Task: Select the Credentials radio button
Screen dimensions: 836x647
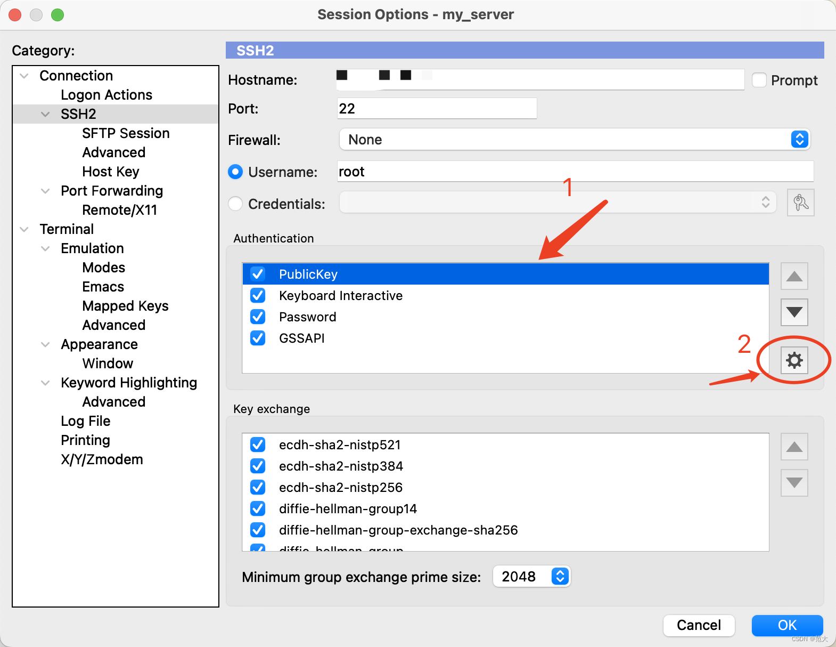Action: point(235,204)
